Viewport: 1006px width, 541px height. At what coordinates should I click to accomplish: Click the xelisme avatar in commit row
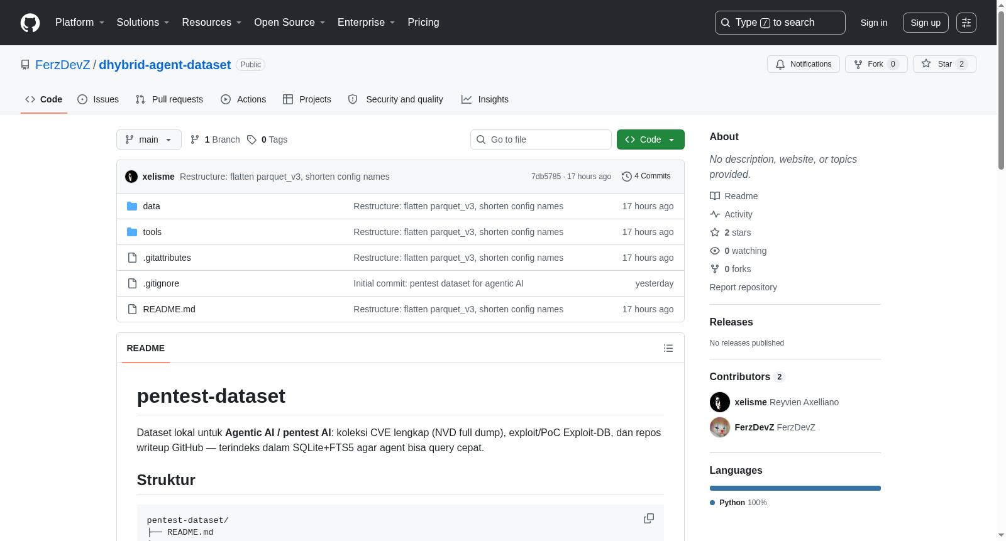tap(131, 177)
